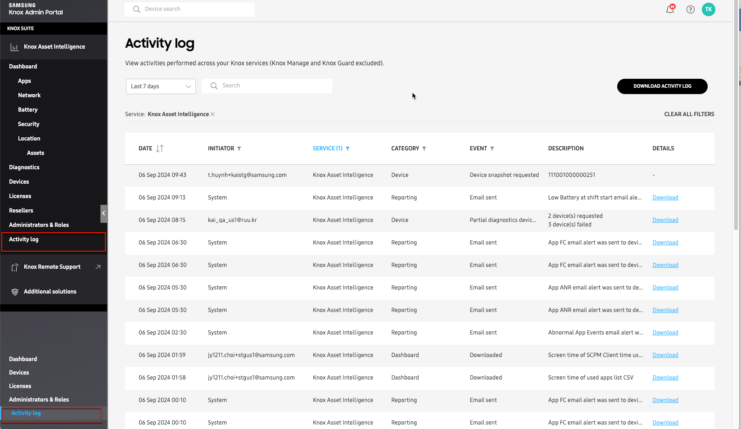Screen dimensions: 741x429
Task: Open Knox Asset Intelligence in sidebar
Action: pos(54,47)
